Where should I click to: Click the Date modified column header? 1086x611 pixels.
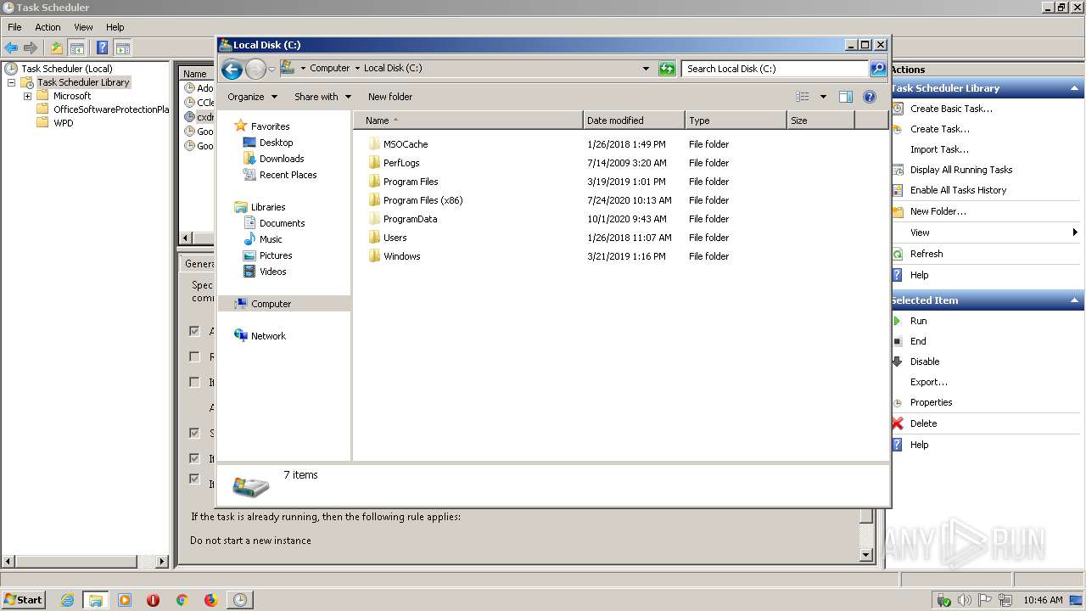[634, 121]
